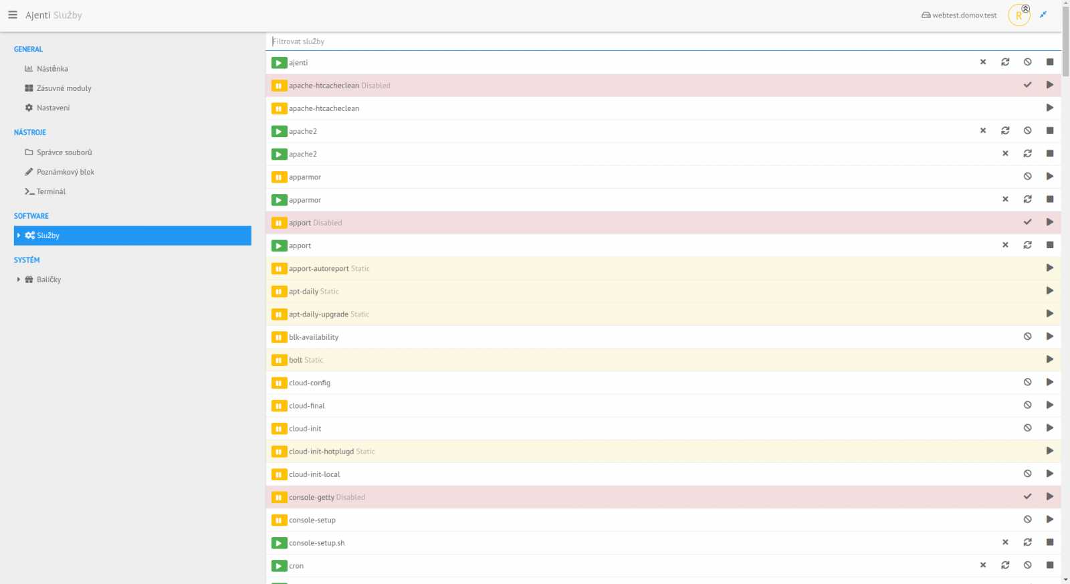Stop the console-setup.sh service
Viewport: 1070px width, 584px height.
pyautogui.click(x=1050, y=543)
